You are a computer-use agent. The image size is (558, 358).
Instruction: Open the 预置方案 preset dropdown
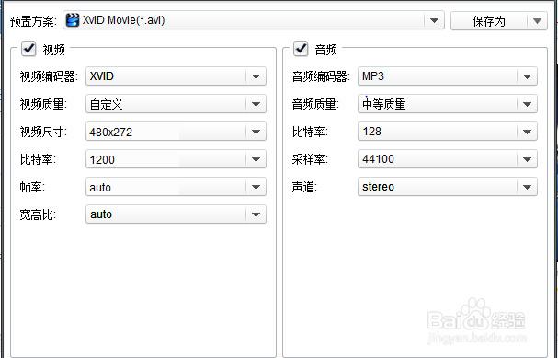pos(254,20)
